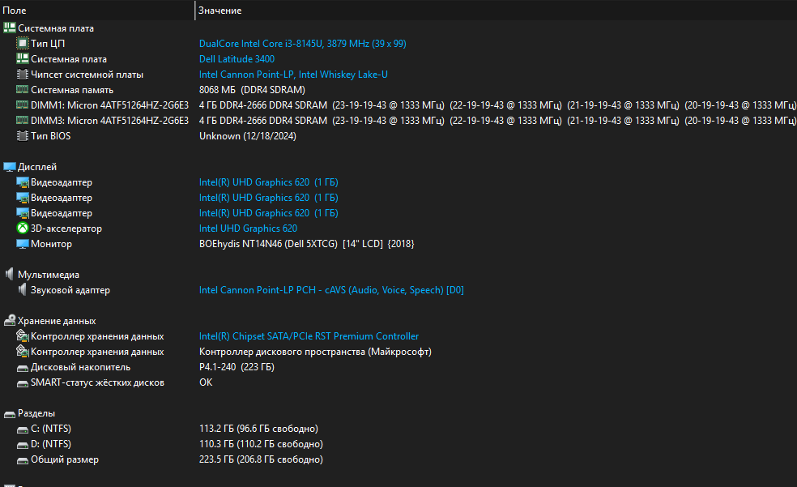Click the Xbox icon beside 3D-акселератор
The height and width of the screenshot is (487, 797).
23,229
